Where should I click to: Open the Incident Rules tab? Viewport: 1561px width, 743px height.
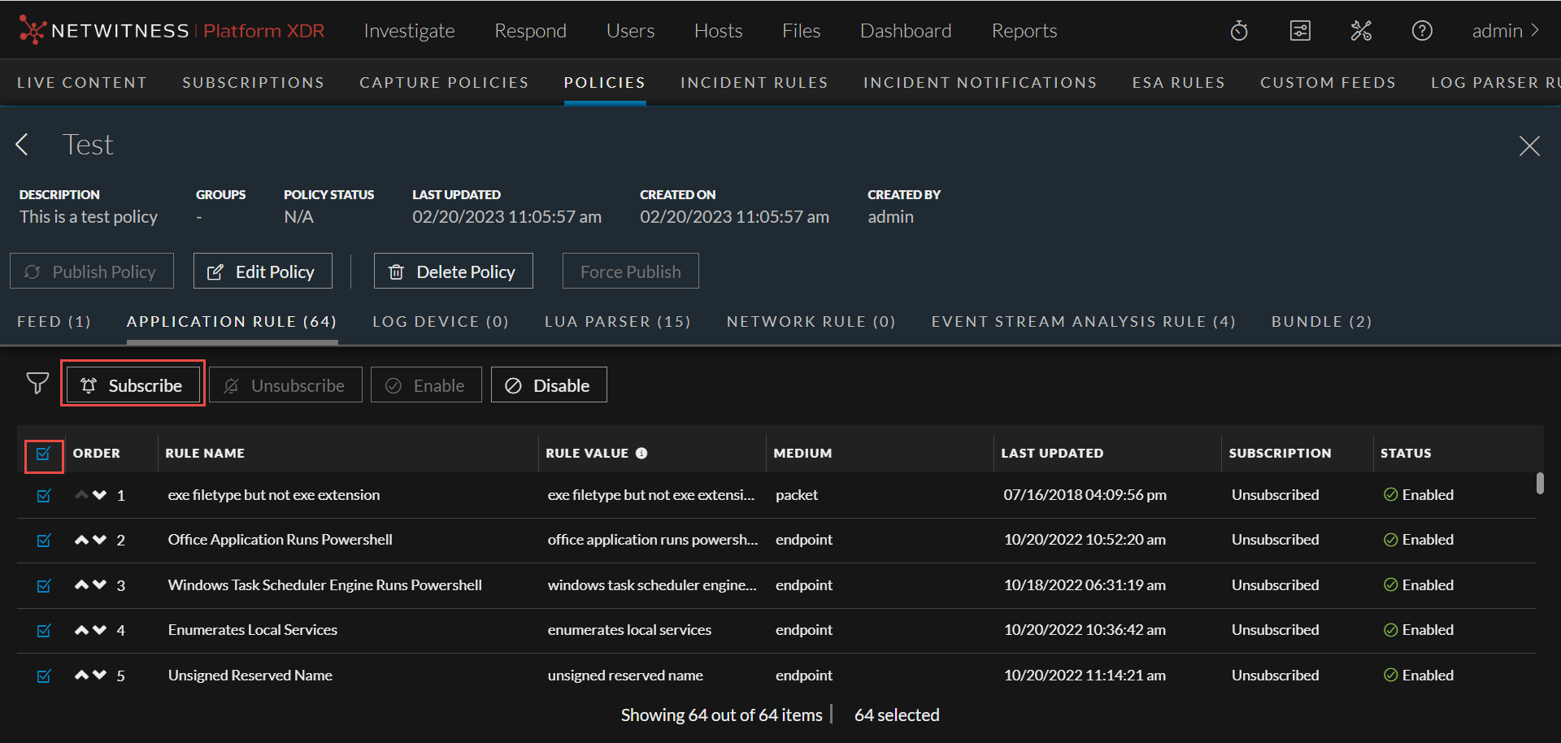pyautogui.click(x=754, y=83)
